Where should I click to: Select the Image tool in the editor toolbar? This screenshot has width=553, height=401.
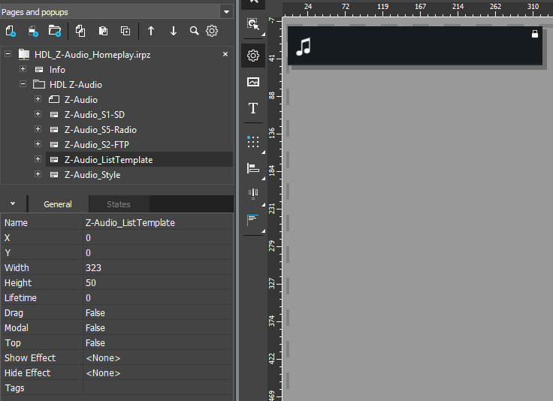pyautogui.click(x=253, y=82)
